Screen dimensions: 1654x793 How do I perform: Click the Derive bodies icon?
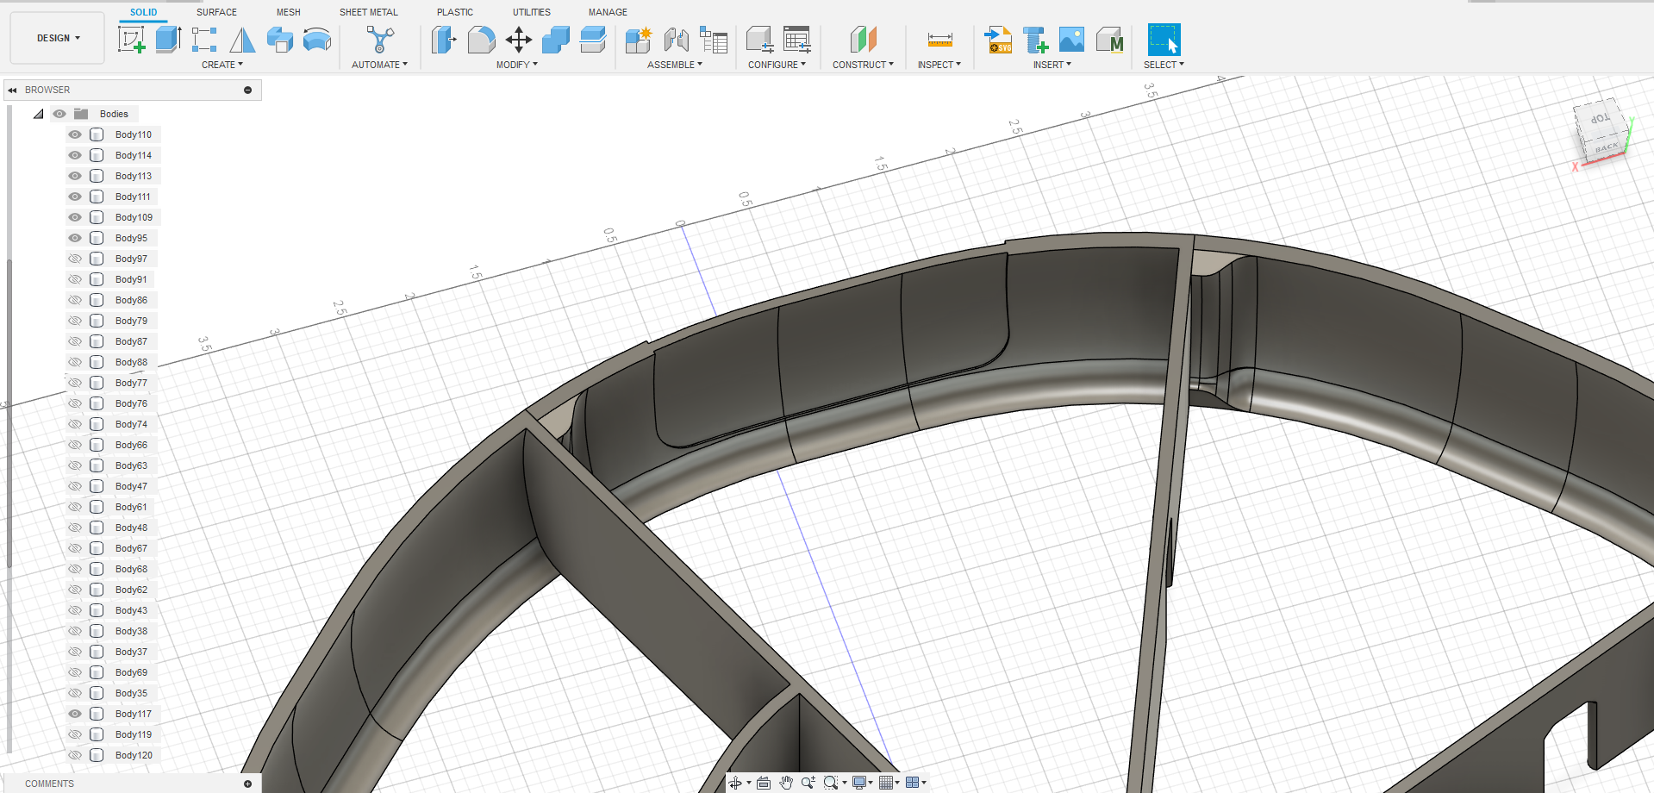pos(279,40)
